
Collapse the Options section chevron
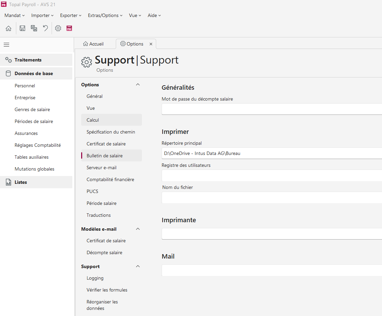pos(138,85)
